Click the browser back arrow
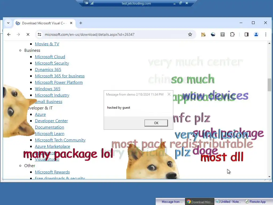This screenshot has width=273, height=205. tap(9, 34)
